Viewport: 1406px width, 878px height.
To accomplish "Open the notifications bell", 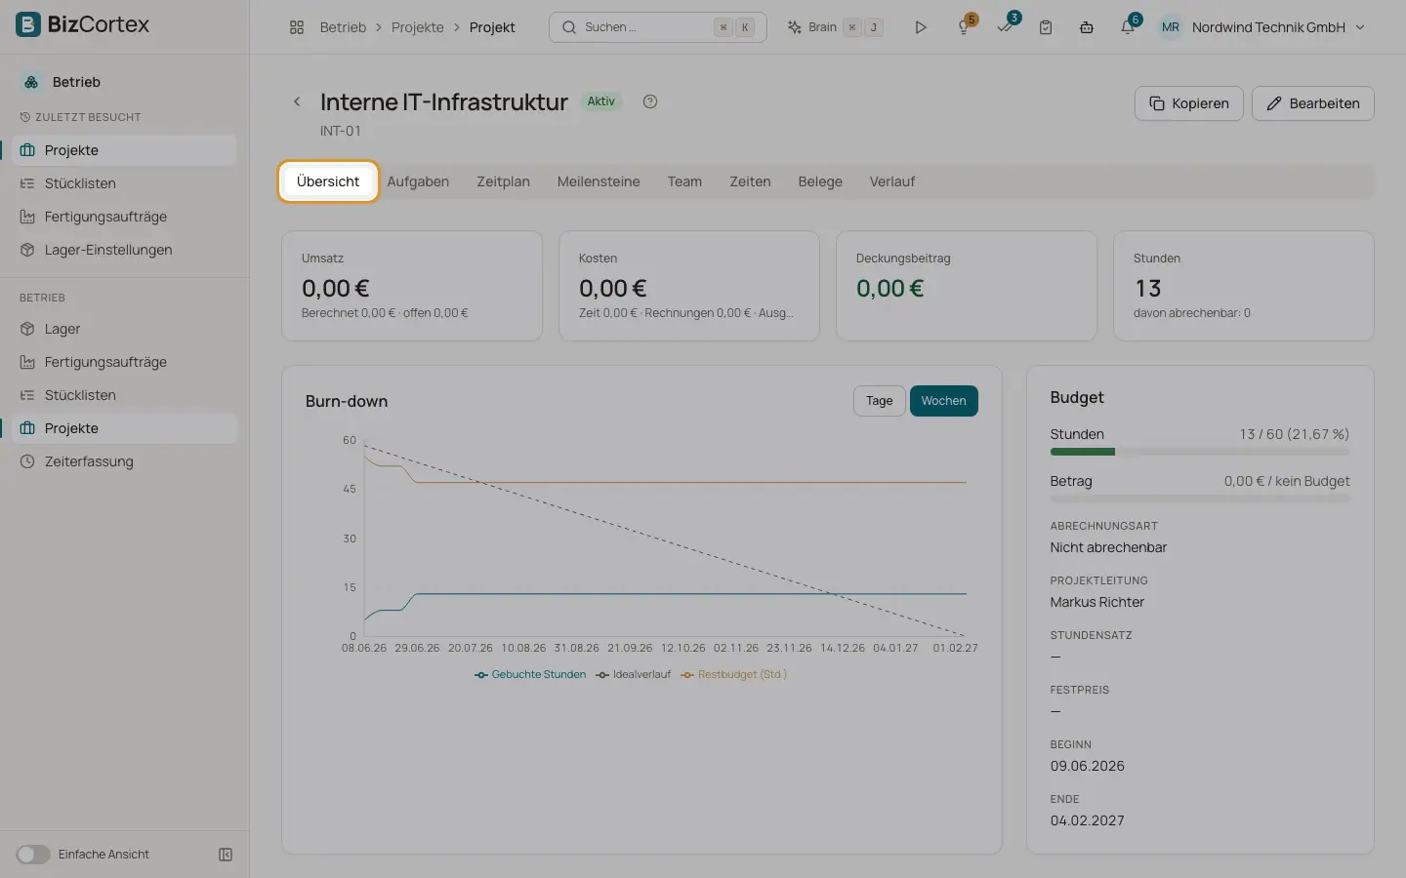I will pyautogui.click(x=1128, y=27).
